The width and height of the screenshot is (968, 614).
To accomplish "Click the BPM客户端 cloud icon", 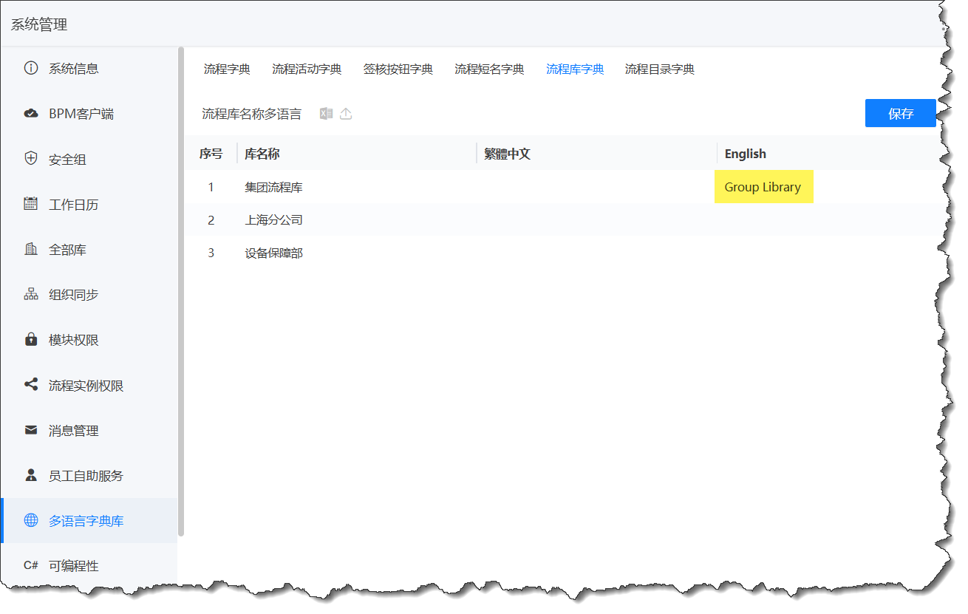I will pos(30,112).
